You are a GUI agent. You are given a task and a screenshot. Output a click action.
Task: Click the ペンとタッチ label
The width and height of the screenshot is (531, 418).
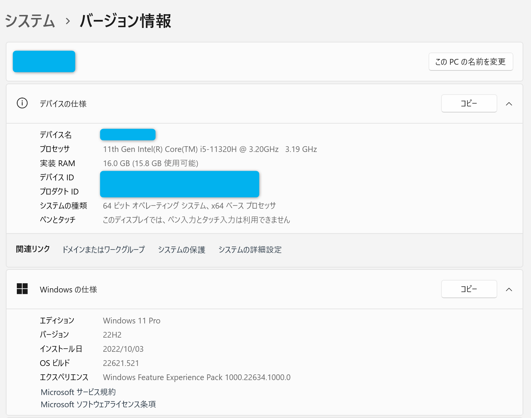[x=58, y=220]
